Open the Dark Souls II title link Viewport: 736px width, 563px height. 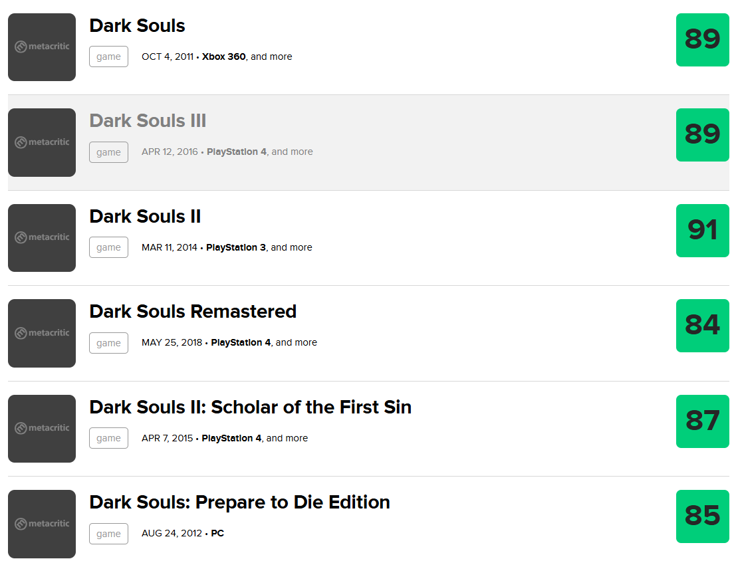pos(145,217)
